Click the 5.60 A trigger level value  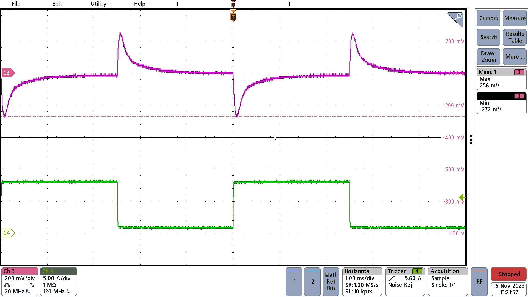pos(413,278)
